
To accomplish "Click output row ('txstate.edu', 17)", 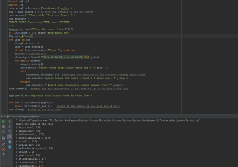I will pos(29,162).
